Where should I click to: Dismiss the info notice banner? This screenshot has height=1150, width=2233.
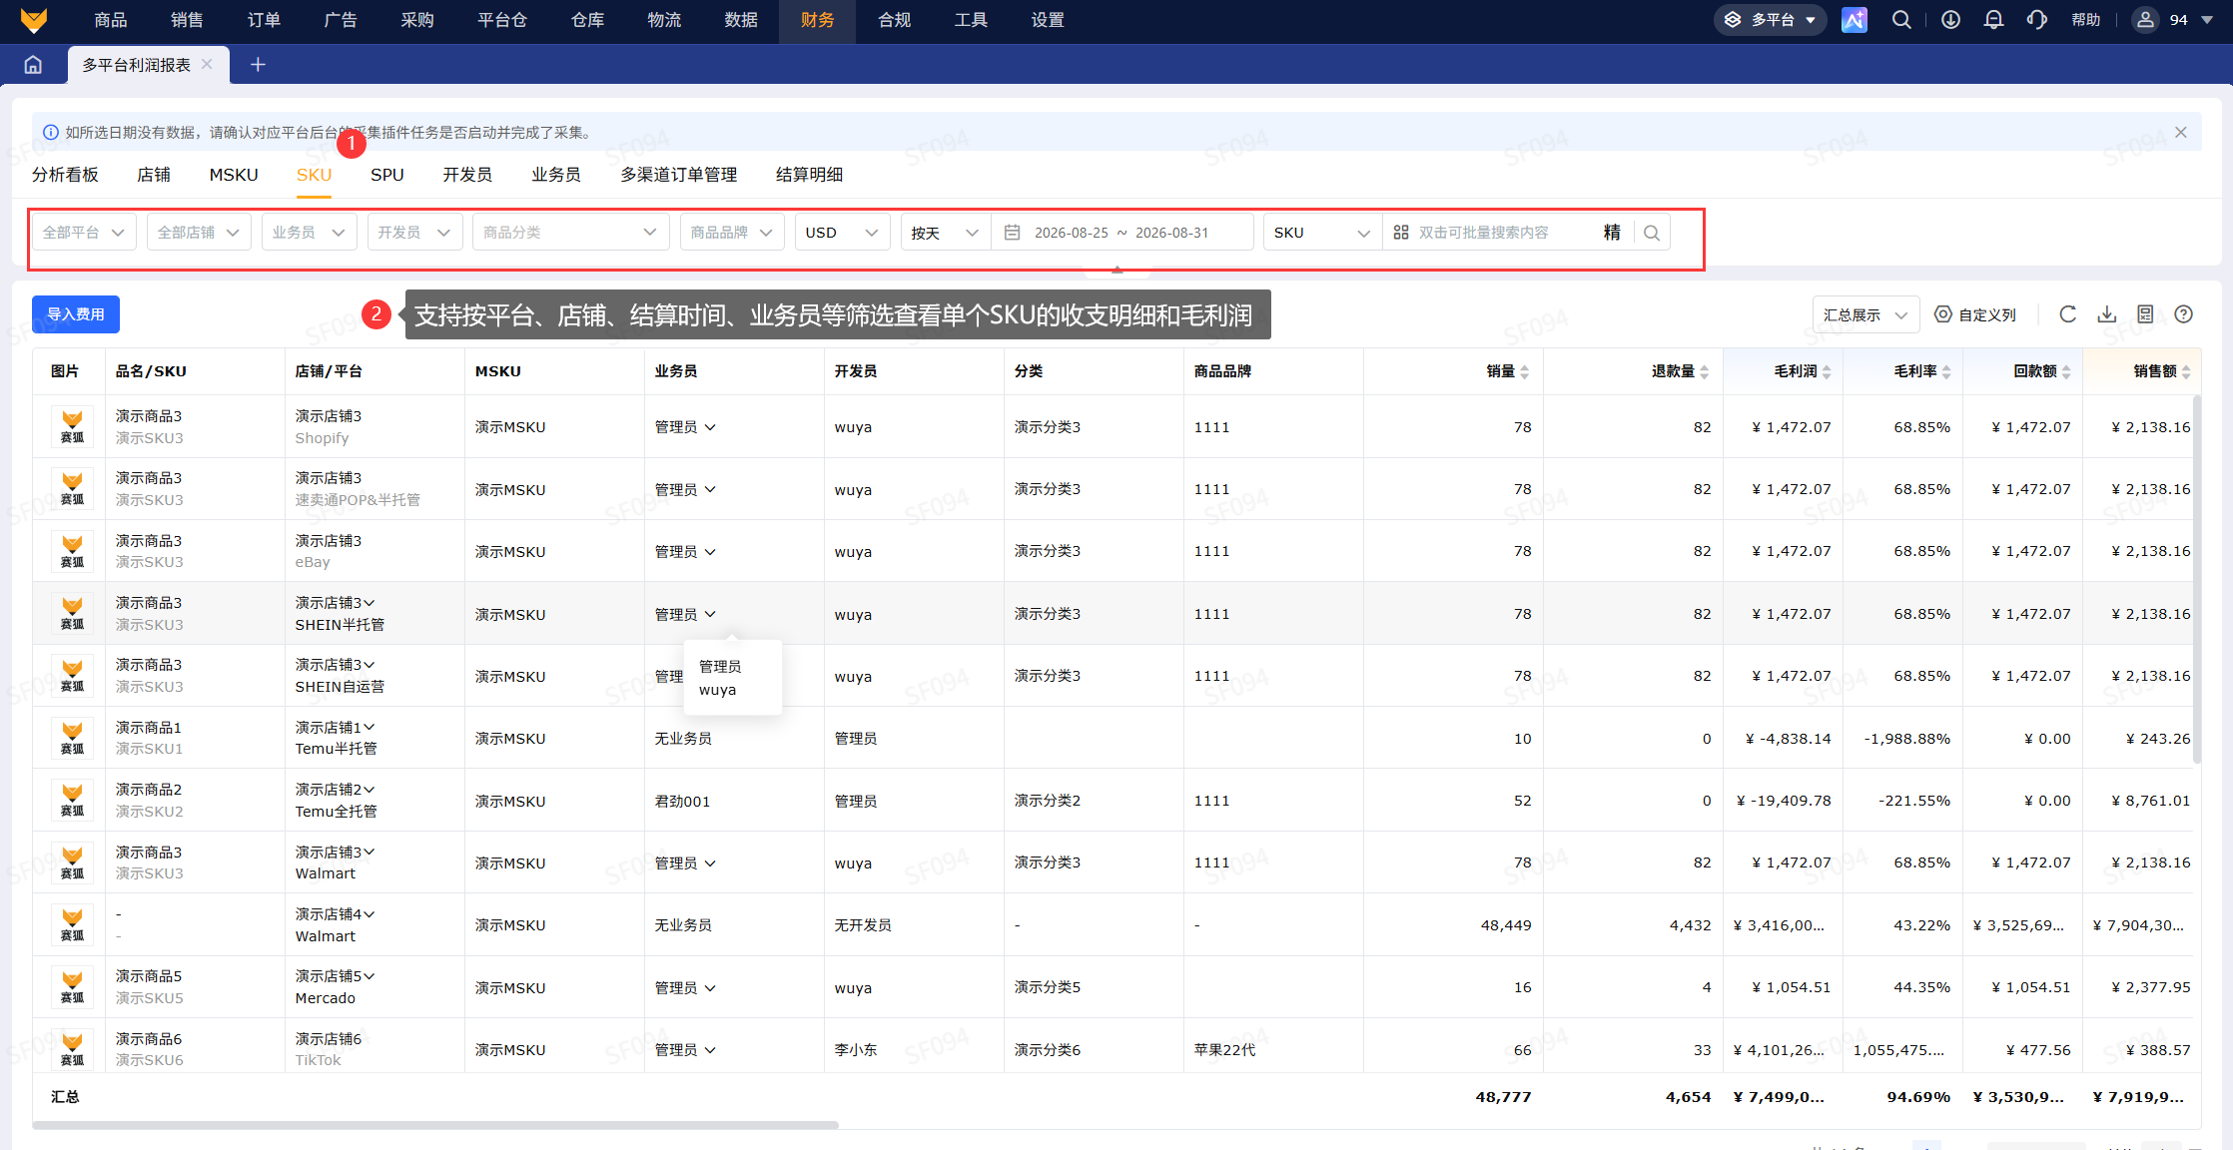click(x=2181, y=133)
